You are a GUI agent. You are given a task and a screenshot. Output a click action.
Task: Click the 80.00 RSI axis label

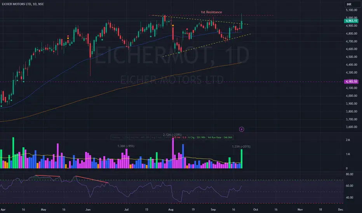pyautogui.click(x=349, y=174)
